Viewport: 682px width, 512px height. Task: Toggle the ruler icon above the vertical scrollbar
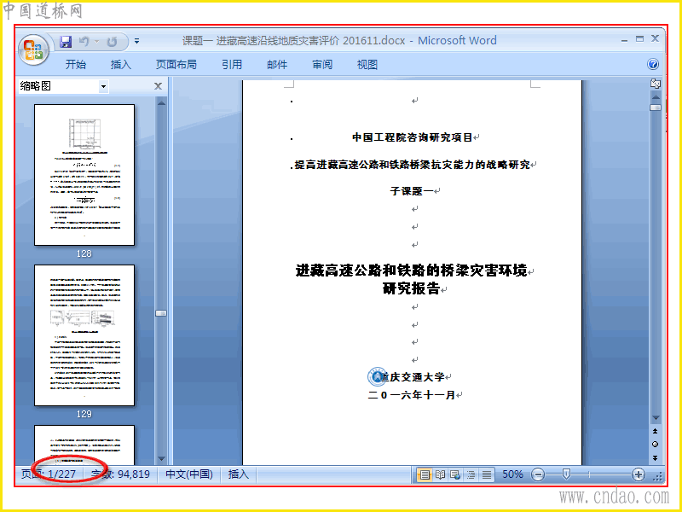click(x=656, y=83)
